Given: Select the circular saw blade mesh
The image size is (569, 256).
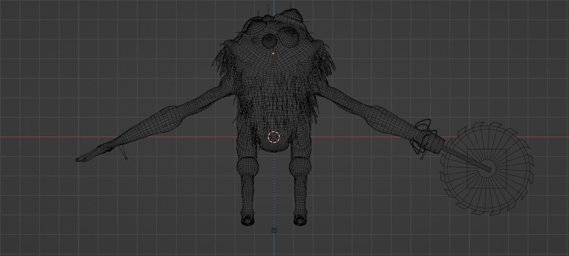Looking at the screenshot, I should click(x=487, y=169).
